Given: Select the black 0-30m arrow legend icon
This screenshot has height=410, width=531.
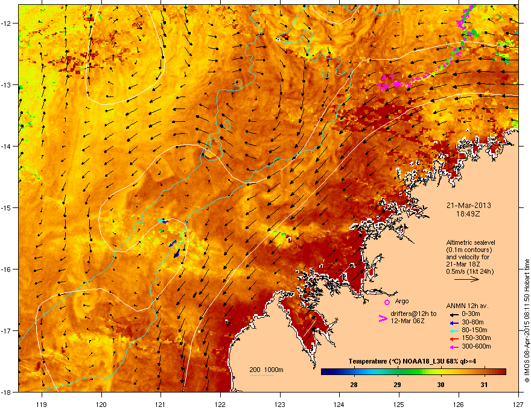Looking at the screenshot, I should 454,314.
